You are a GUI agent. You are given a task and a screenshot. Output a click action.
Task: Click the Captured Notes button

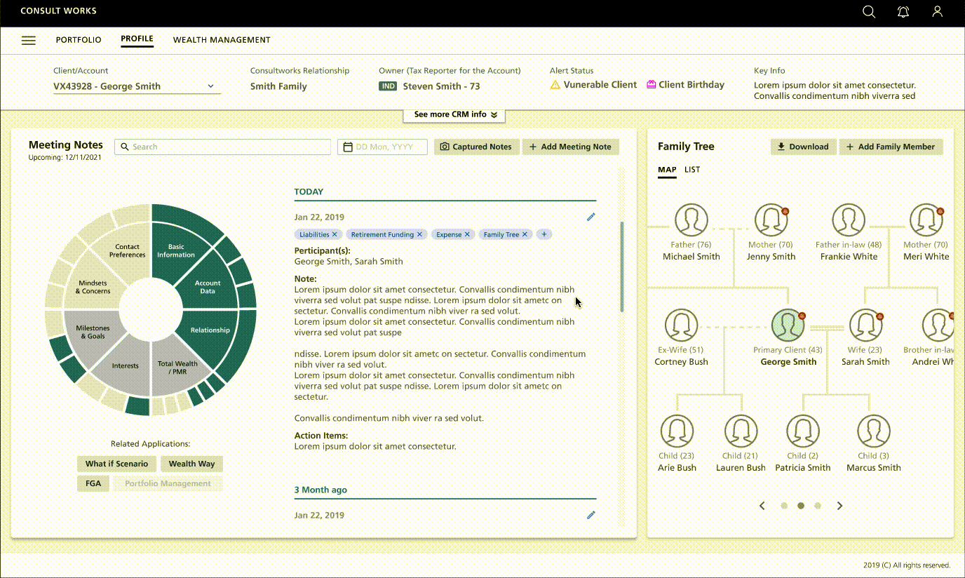(477, 147)
